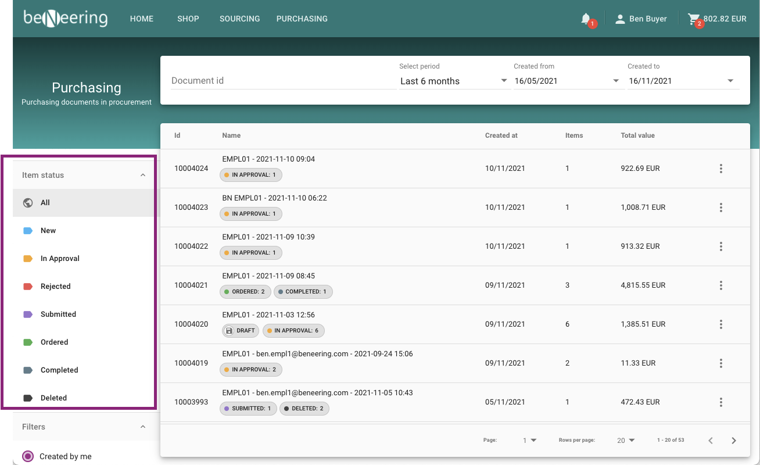Open three-dot menu for document 10003993
Viewport: 760px width, 465px height.
[720, 402]
